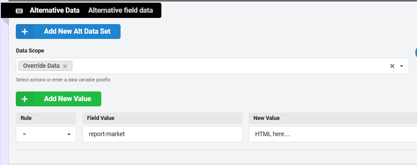Click the New Value column header
Viewport: 417px width, 165px height.
click(267, 118)
